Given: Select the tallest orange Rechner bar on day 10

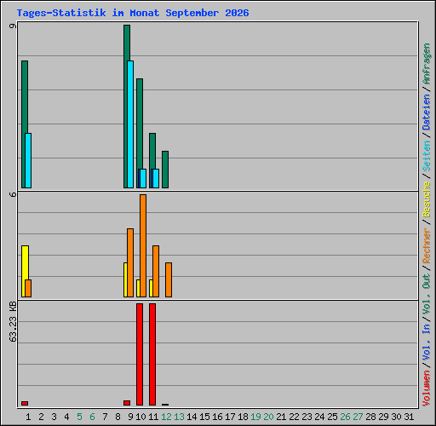Looking at the screenshot, I should coord(143,245).
